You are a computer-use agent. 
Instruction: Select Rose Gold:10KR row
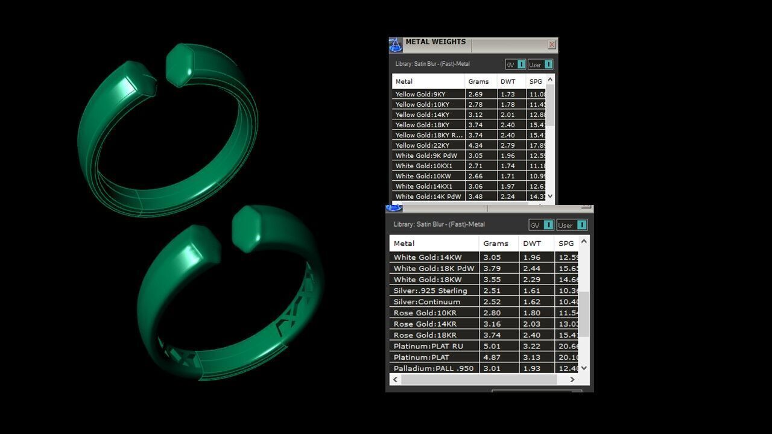tap(484, 313)
